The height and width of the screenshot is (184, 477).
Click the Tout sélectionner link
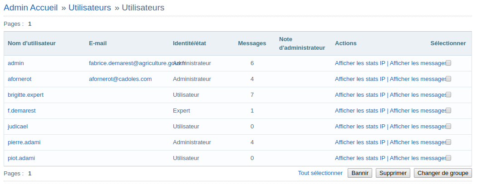click(320, 173)
